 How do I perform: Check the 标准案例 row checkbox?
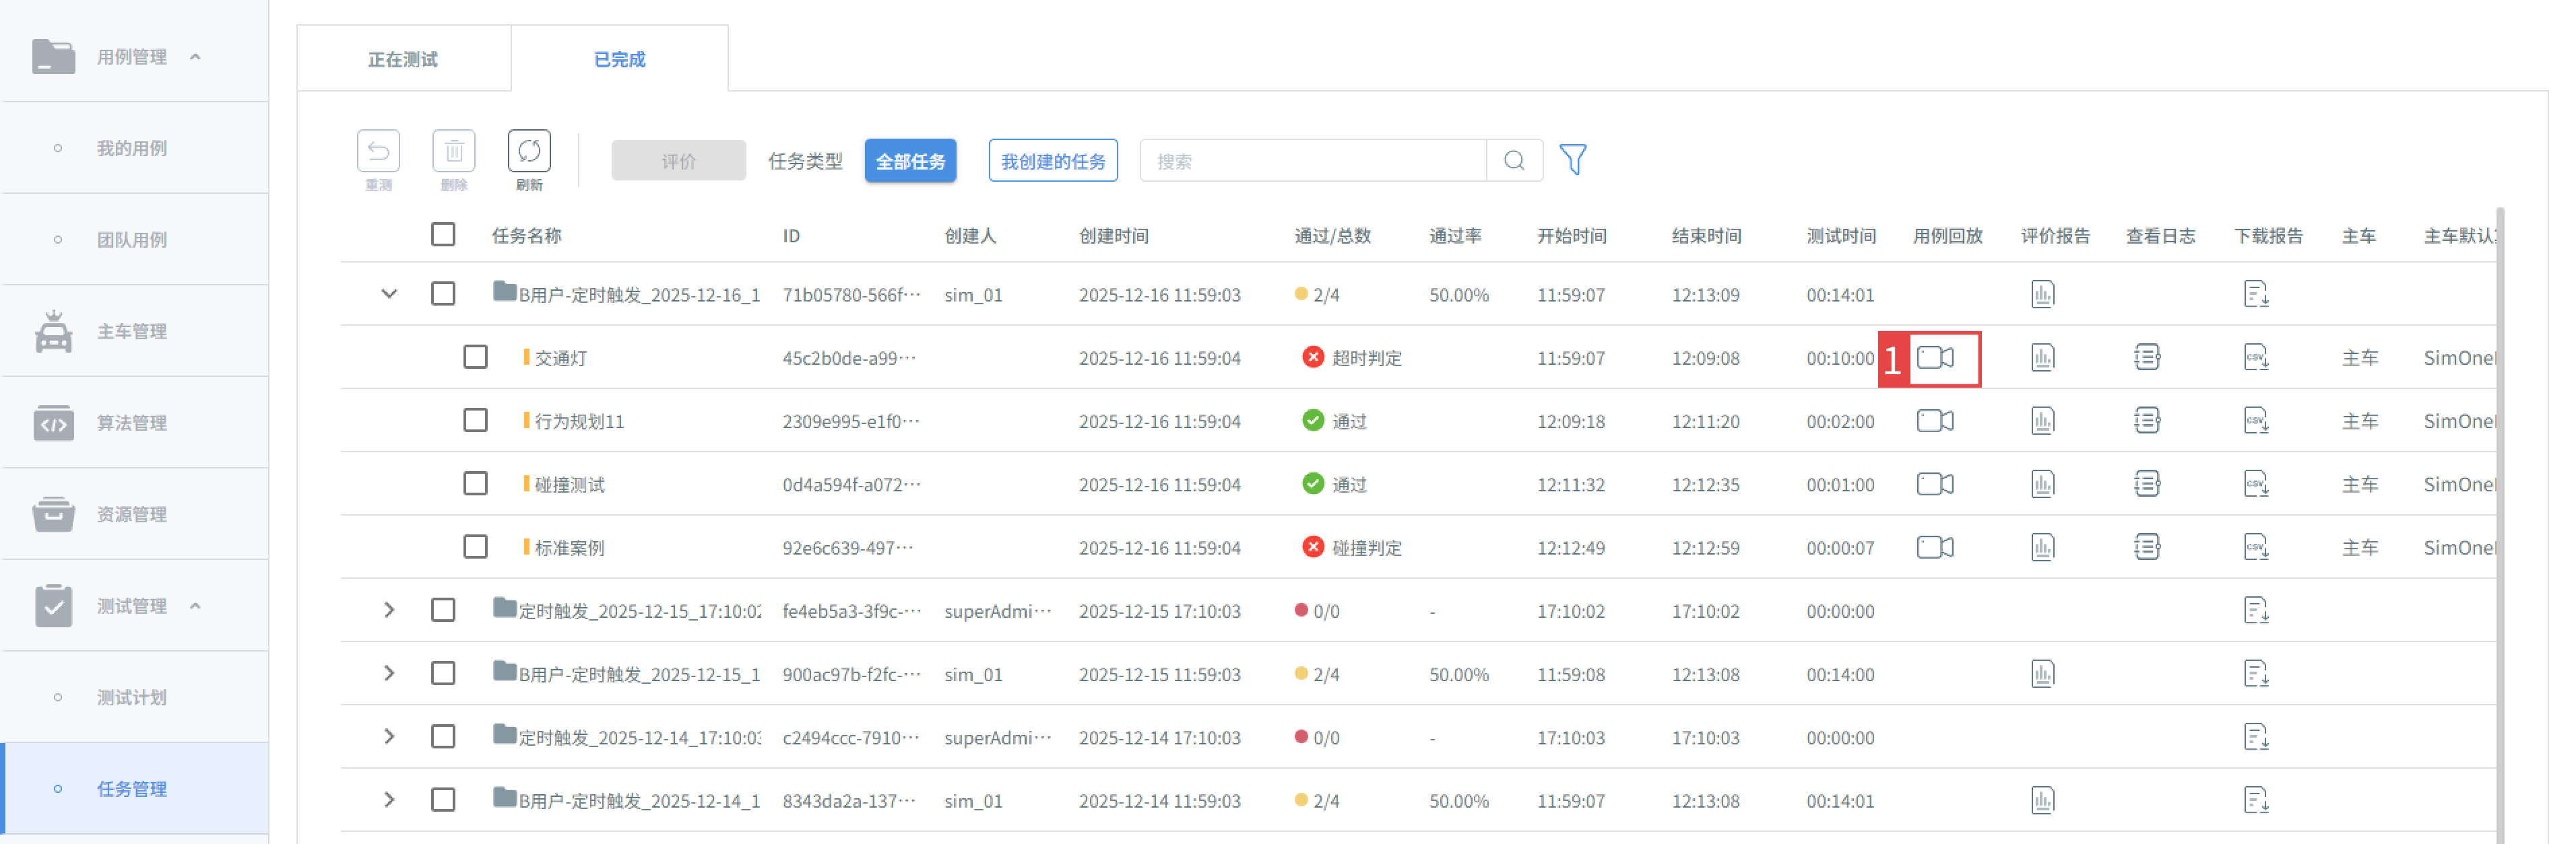point(475,547)
